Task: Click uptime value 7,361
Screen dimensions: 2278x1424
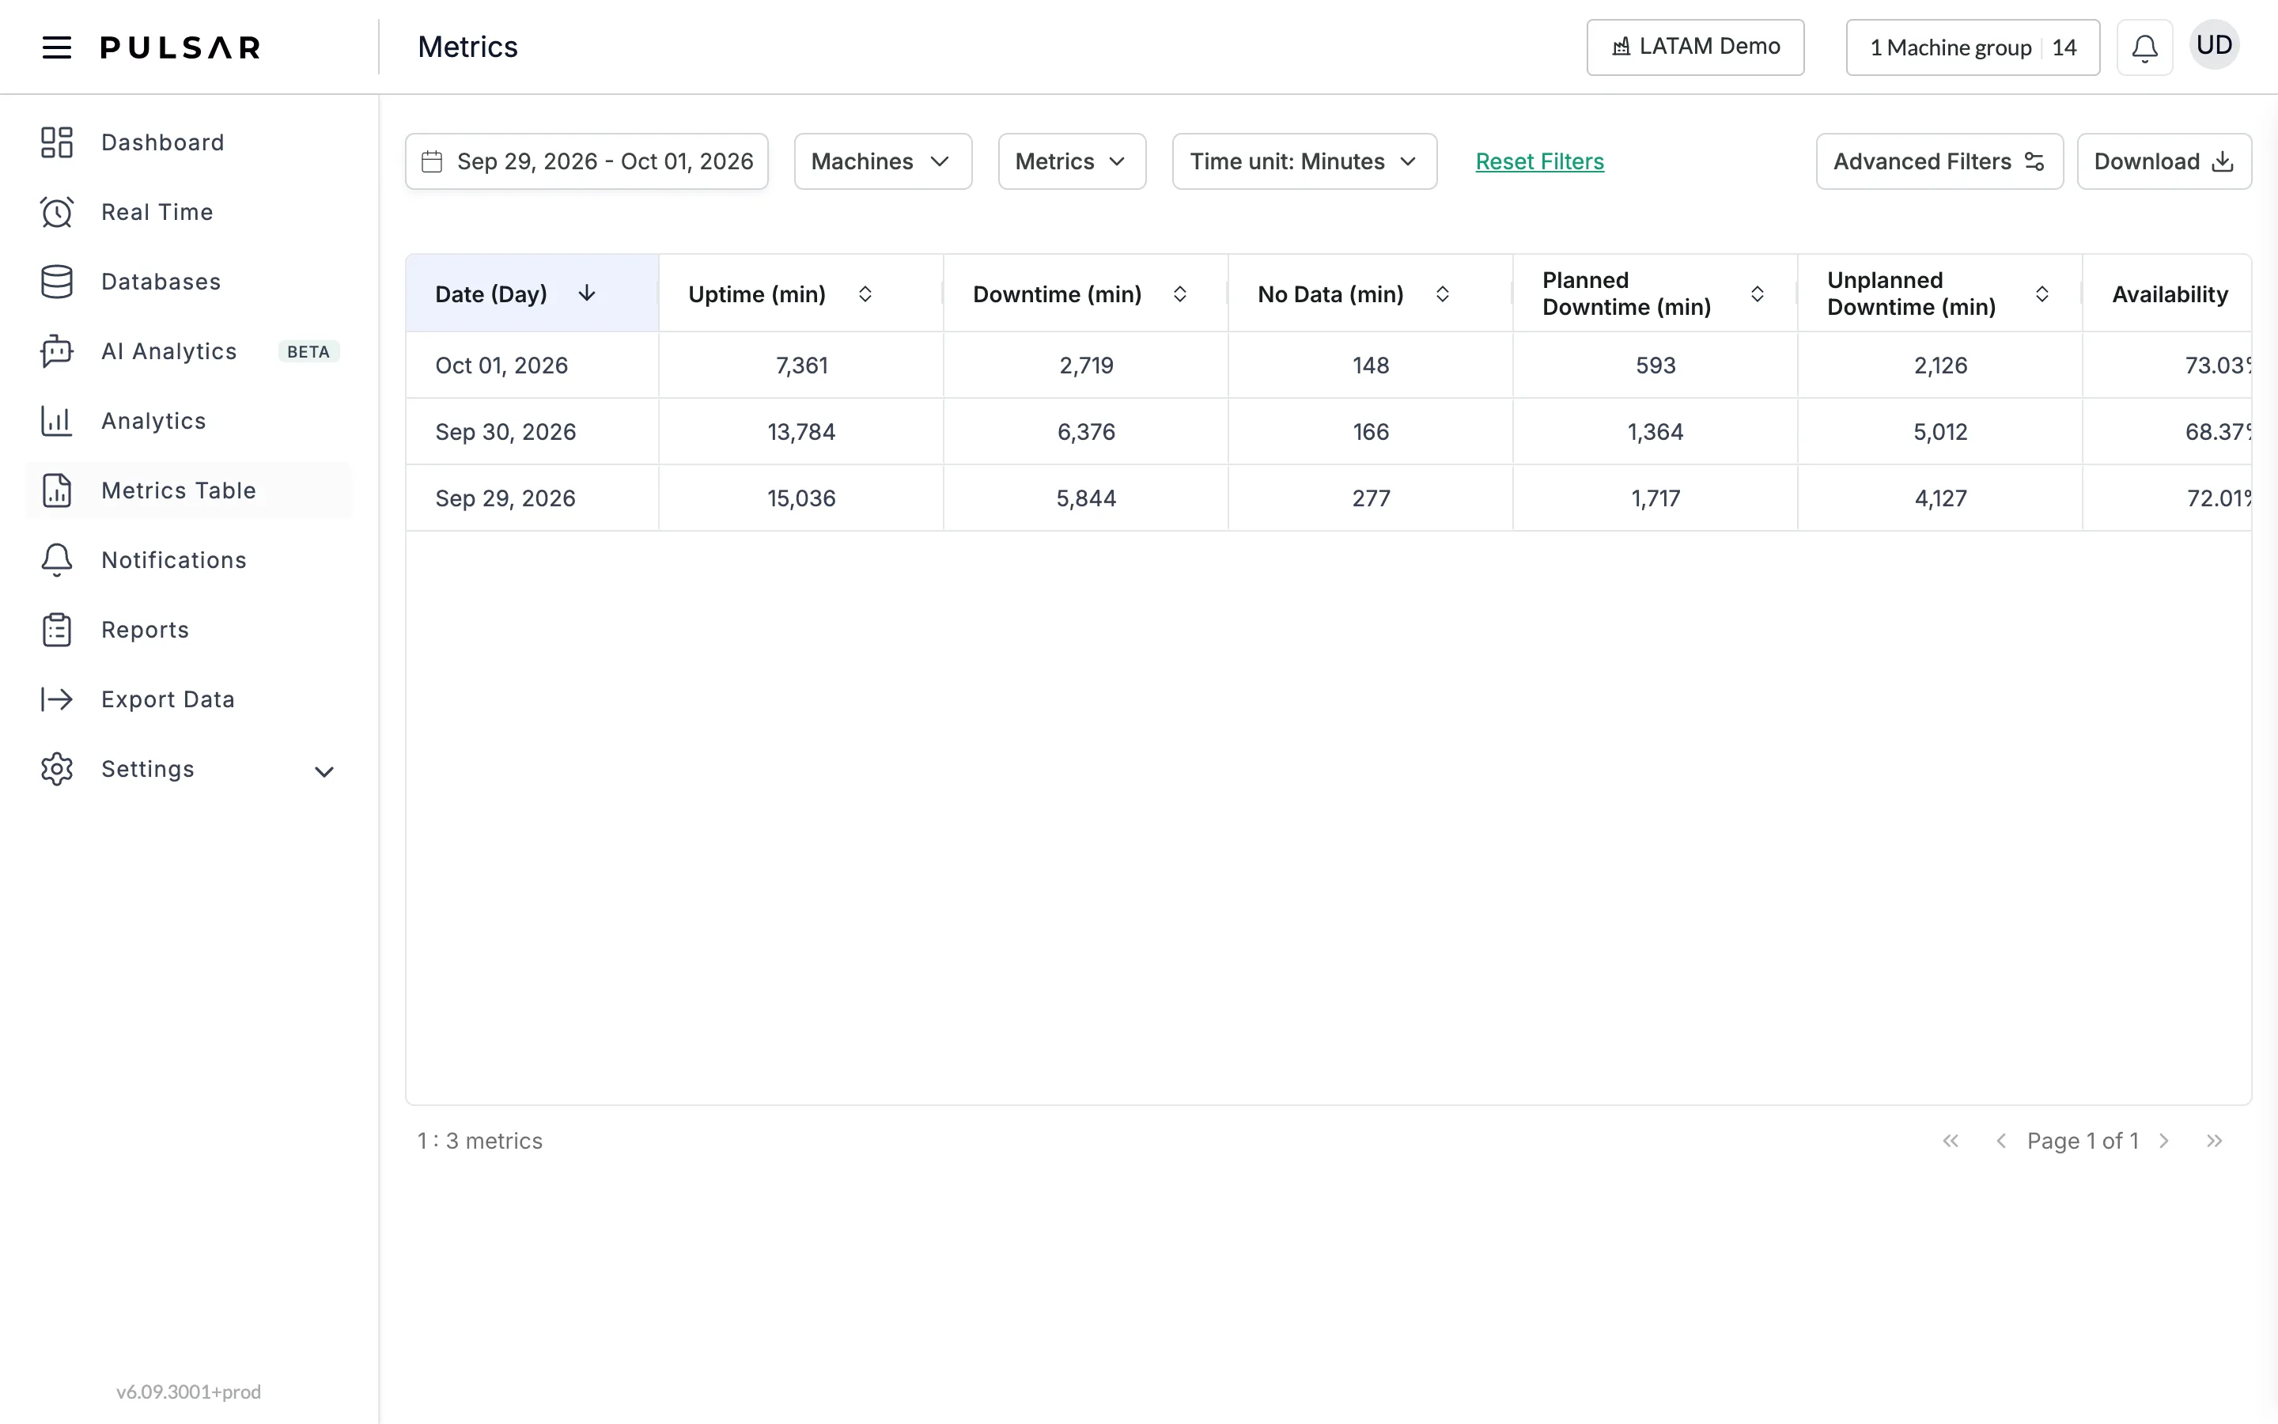Action: pos(802,365)
